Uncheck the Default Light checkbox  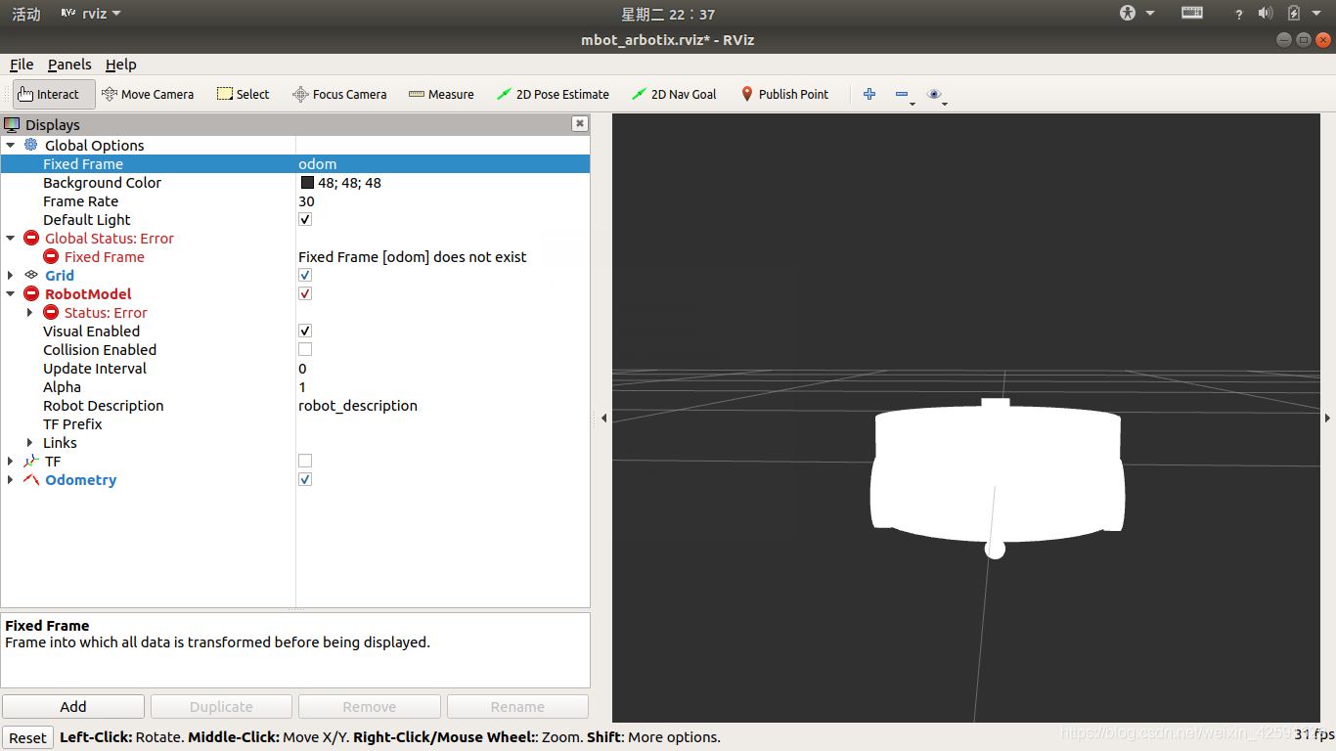point(304,219)
